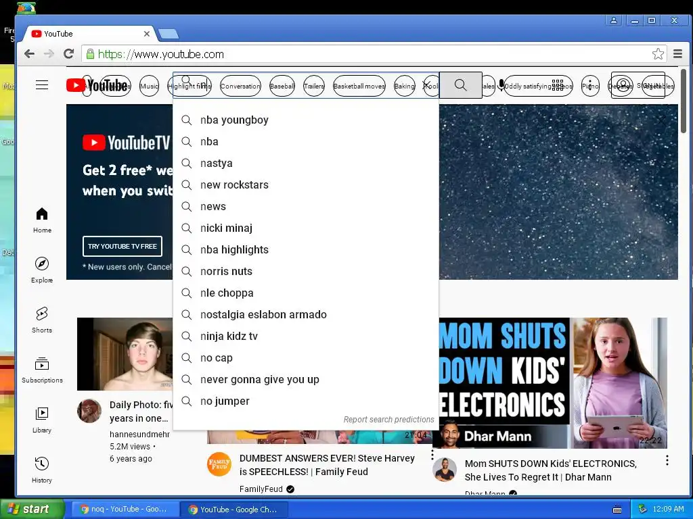
Task: Select the Music filter chip
Action: (x=149, y=86)
